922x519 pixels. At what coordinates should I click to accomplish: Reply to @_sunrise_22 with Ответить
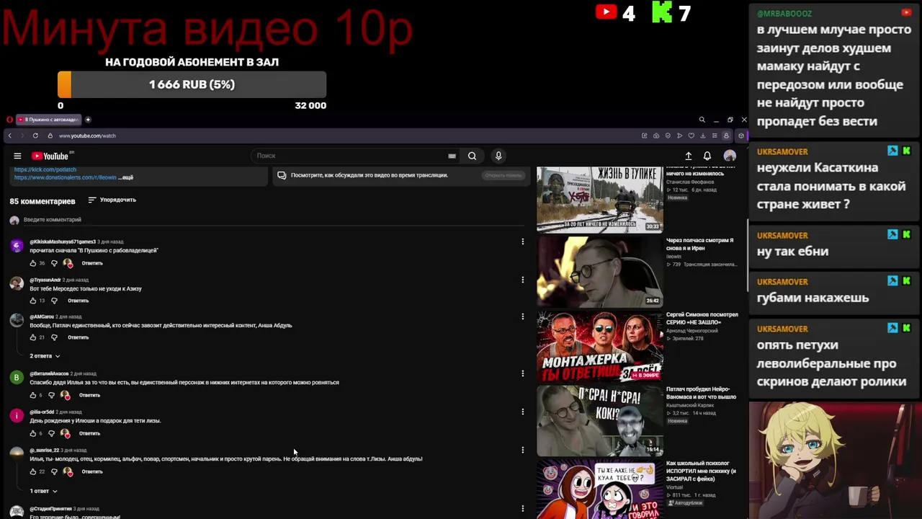tap(92, 471)
